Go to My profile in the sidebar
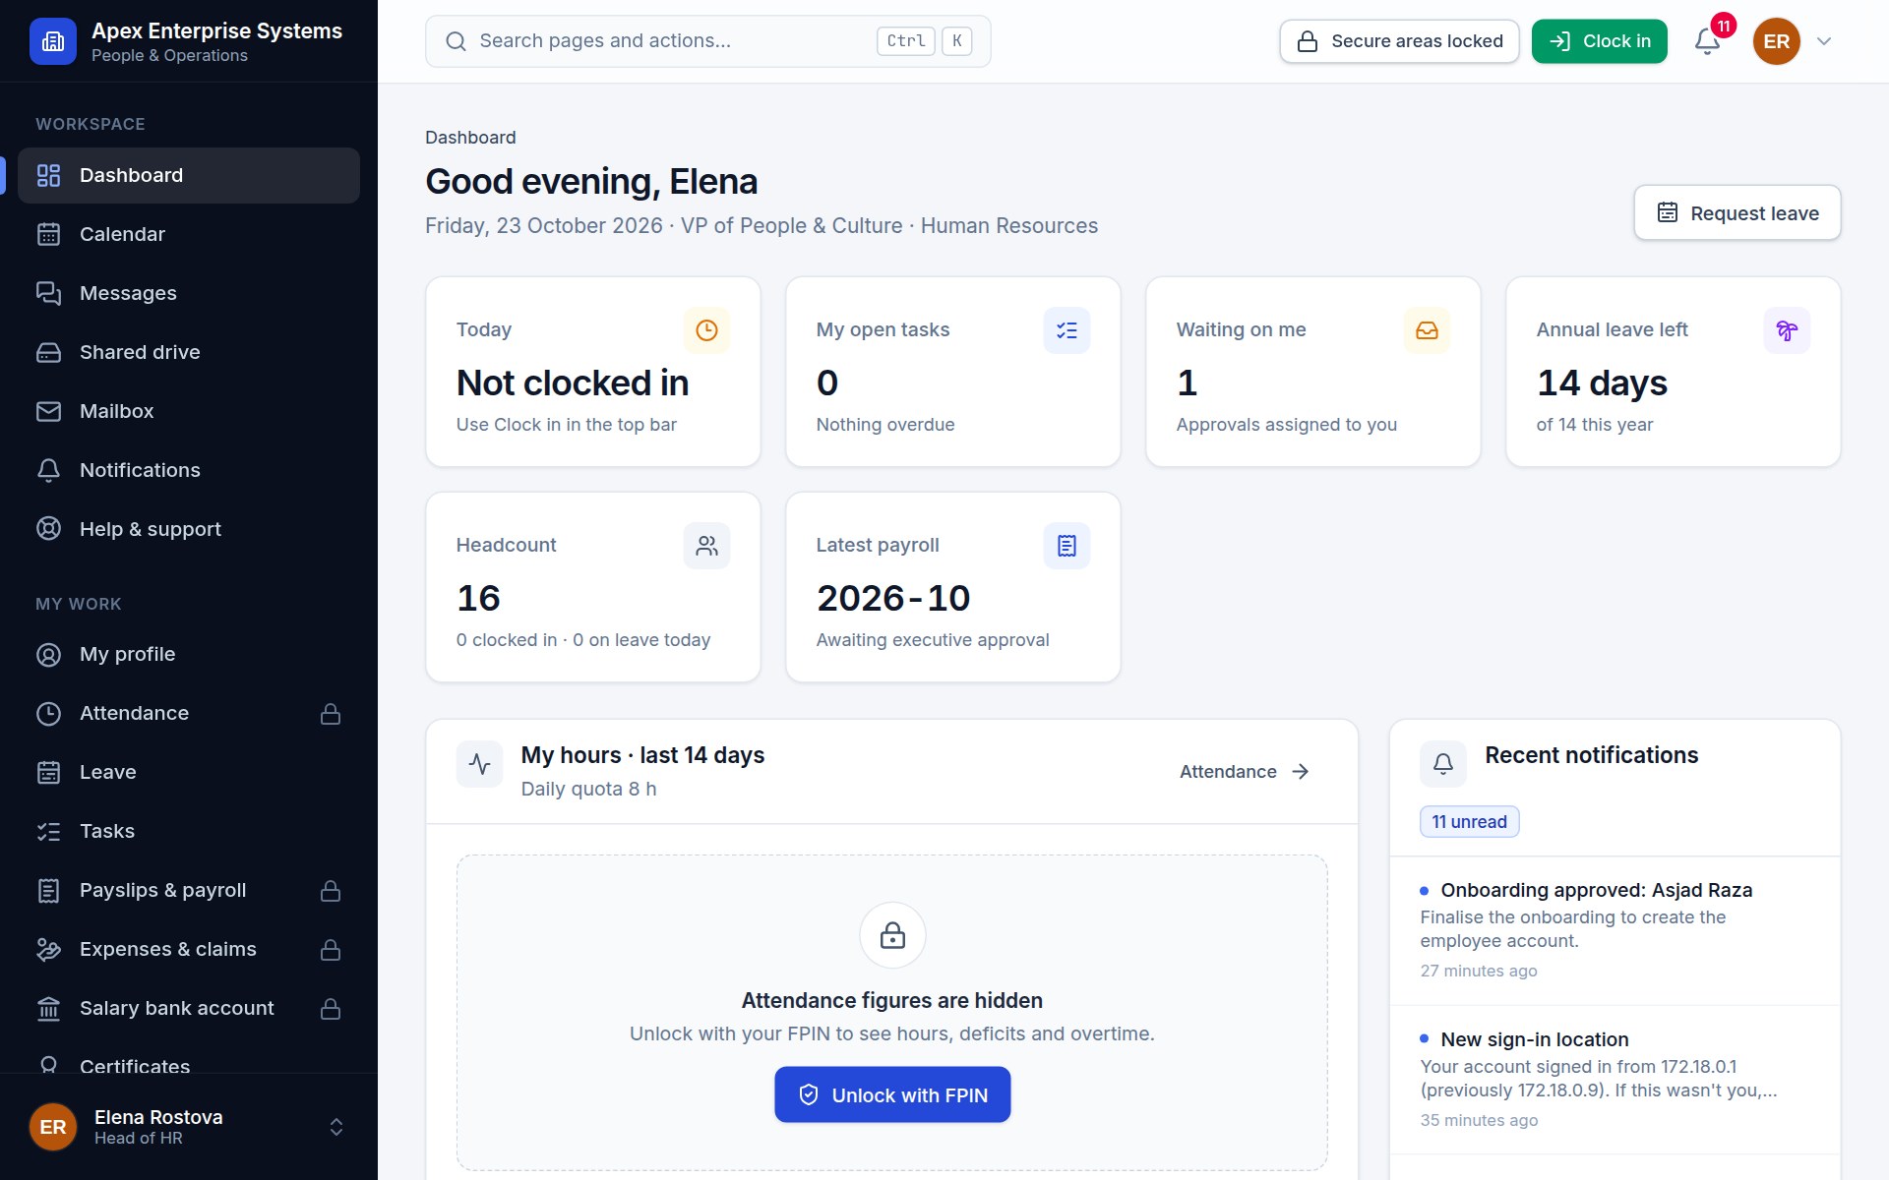Screen dimensions: 1889x1180 click(189, 654)
